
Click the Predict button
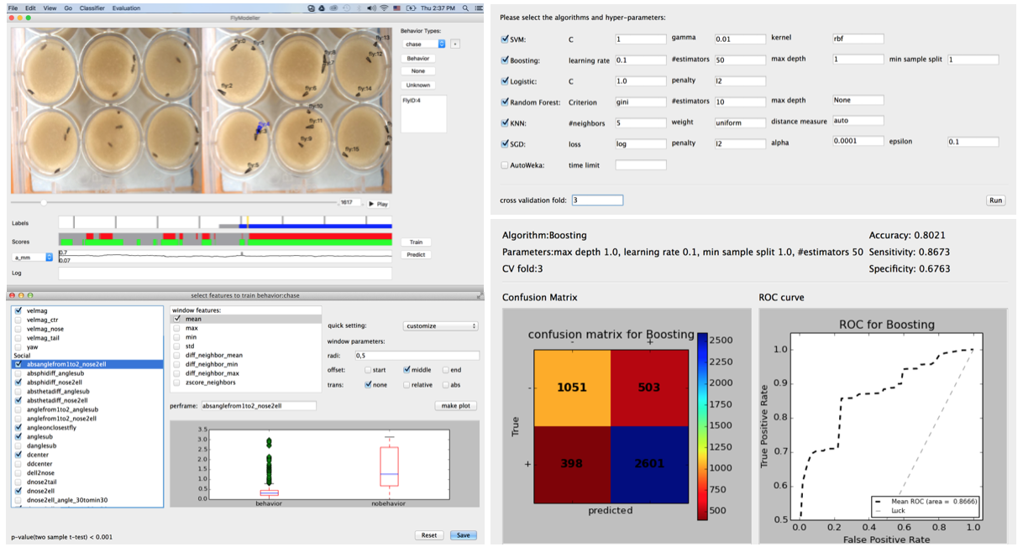[x=417, y=255]
